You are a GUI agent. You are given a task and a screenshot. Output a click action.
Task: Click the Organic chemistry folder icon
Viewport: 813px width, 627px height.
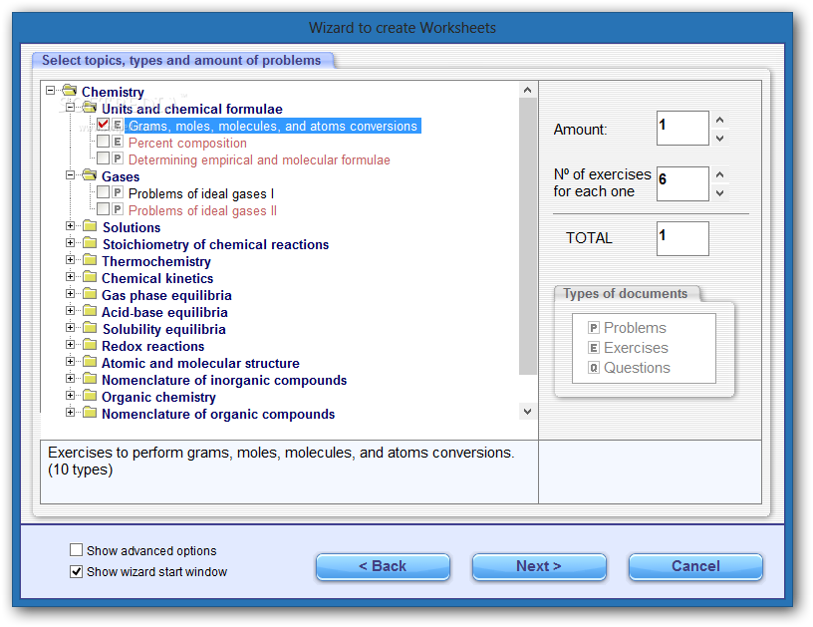click(x=91, y=396)
